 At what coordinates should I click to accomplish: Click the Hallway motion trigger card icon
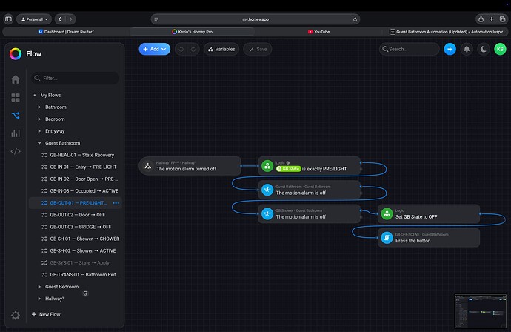coord(148,166)
